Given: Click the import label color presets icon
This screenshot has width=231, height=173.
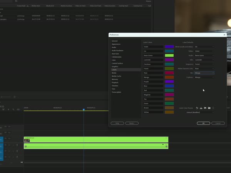Looking at the screenshot, I should coord(205,108).
